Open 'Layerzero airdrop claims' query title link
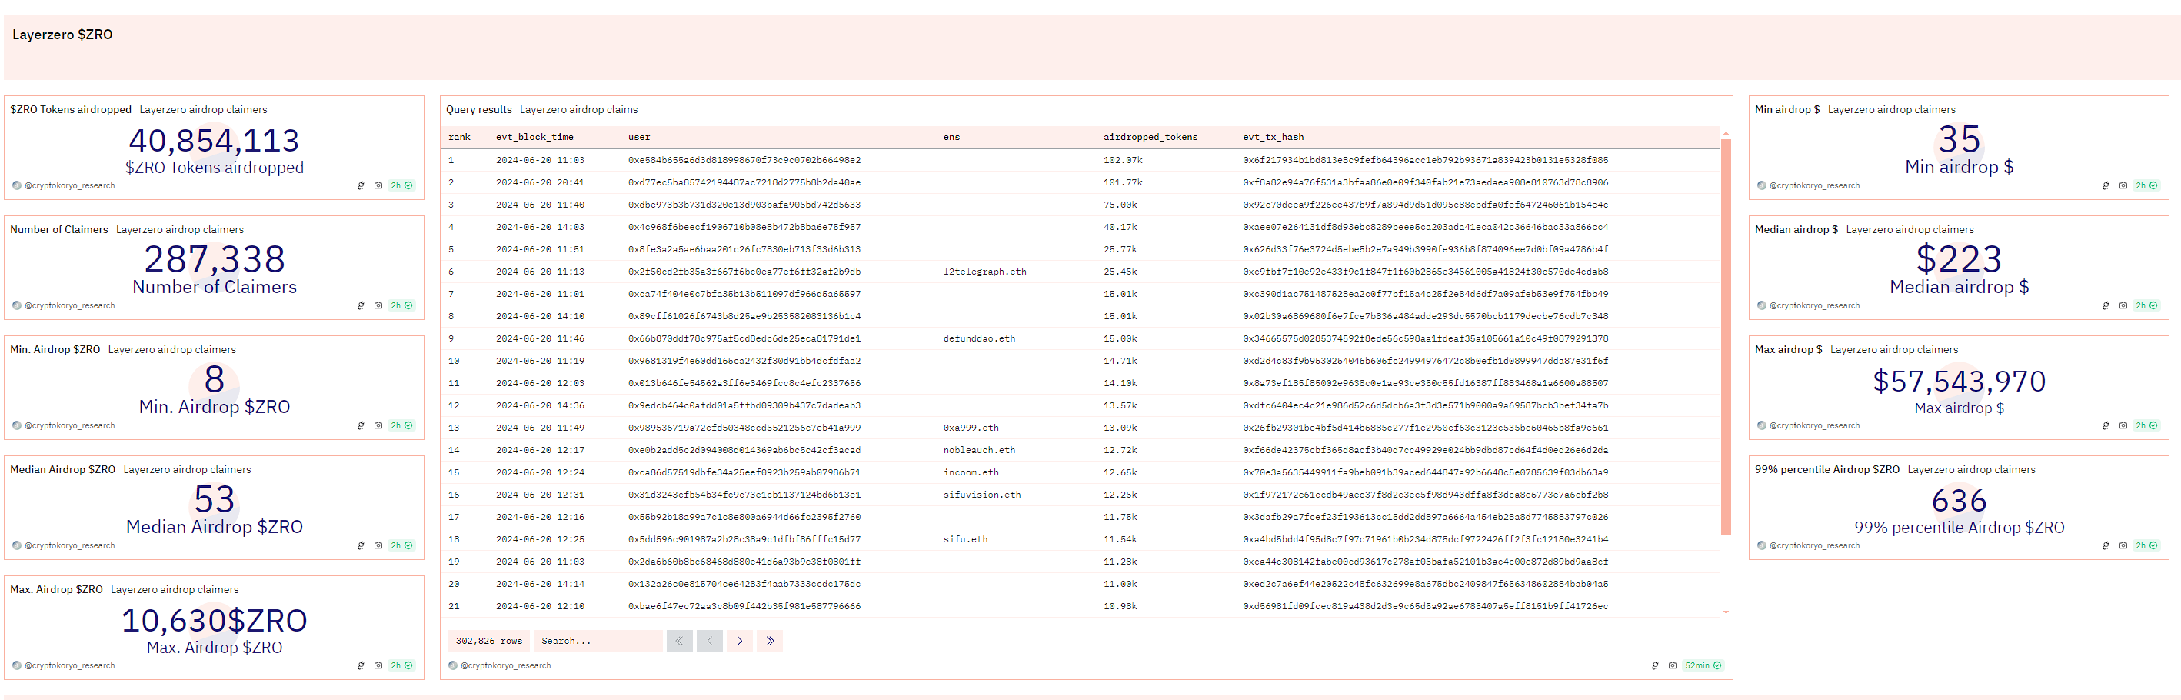Viewport: 2181px width, 700px height. click(578, 110)
